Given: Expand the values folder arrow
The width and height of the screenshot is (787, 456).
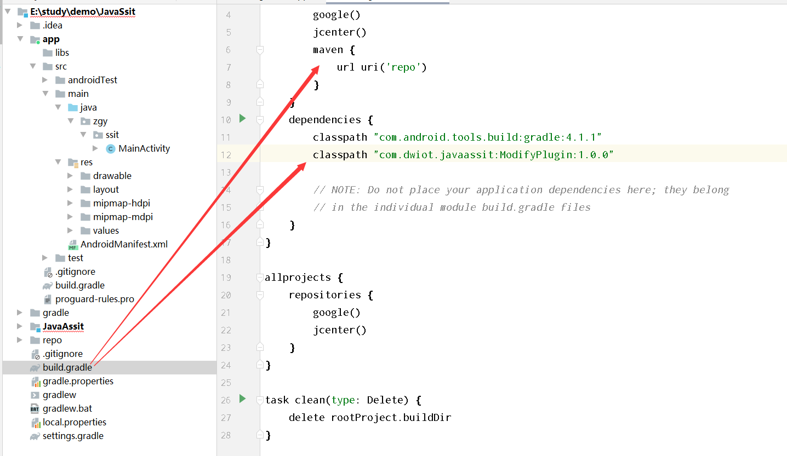Looking at the screenshot, I should coord(71,230).
